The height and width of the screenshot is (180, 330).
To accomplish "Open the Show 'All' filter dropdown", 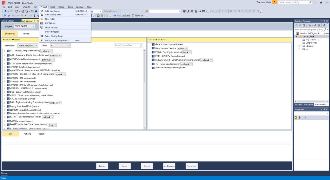I will [x=60, y=46].
